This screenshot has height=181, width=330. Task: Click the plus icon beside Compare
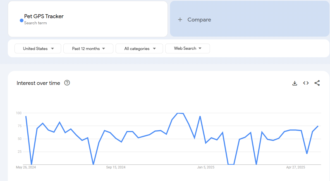180,20
